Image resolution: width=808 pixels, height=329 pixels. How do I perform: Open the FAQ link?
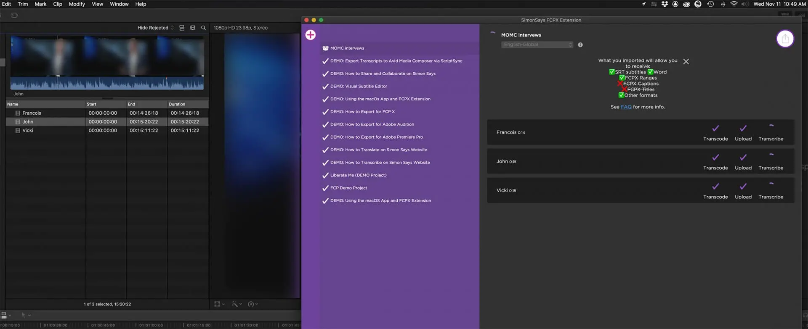pyautogui.click(x=626, y=107)
